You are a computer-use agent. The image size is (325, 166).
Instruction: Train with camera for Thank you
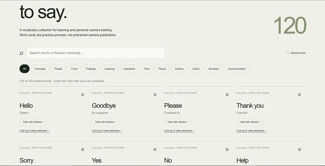(x=250, y=122)
